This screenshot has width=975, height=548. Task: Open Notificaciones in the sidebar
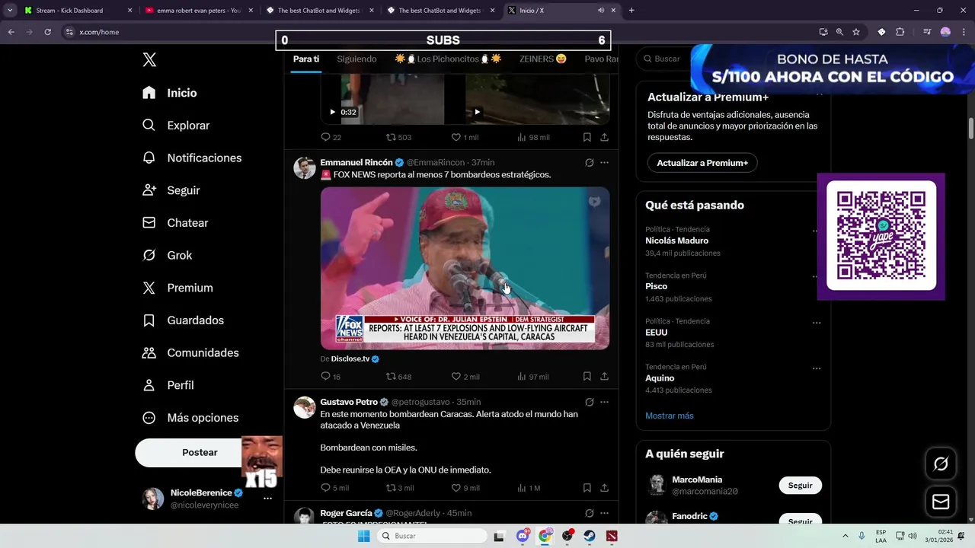(192, 158)
